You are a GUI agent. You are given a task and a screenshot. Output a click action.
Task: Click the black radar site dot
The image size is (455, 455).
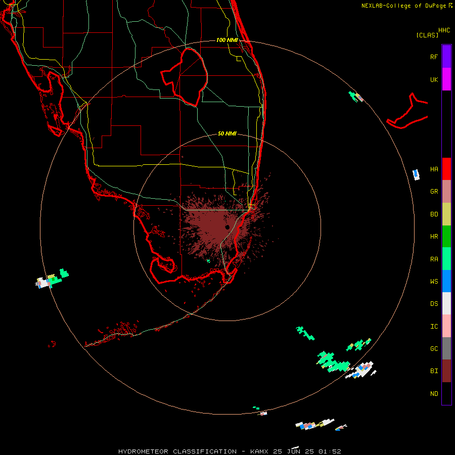point(227,227)
